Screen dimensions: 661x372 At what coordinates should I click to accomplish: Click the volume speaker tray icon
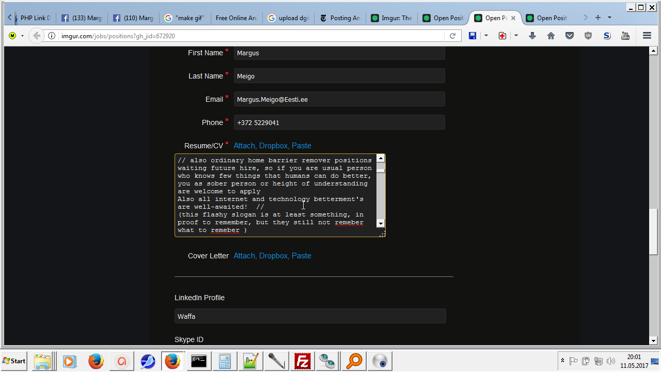click(611, 361)
